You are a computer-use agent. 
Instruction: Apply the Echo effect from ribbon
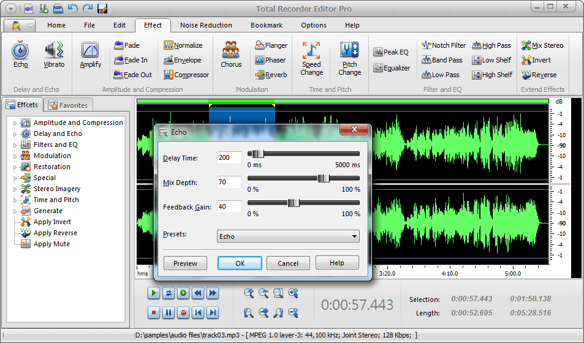pos(20,55)
